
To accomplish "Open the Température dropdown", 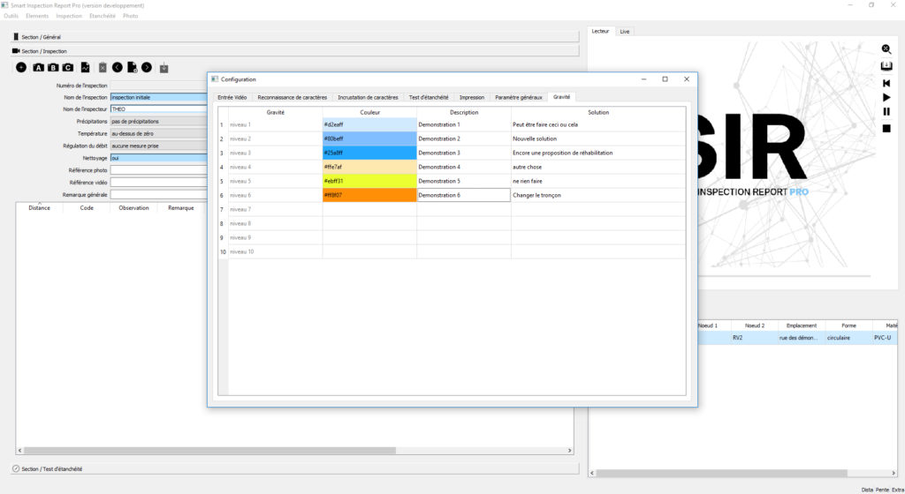I will (159, 133).
